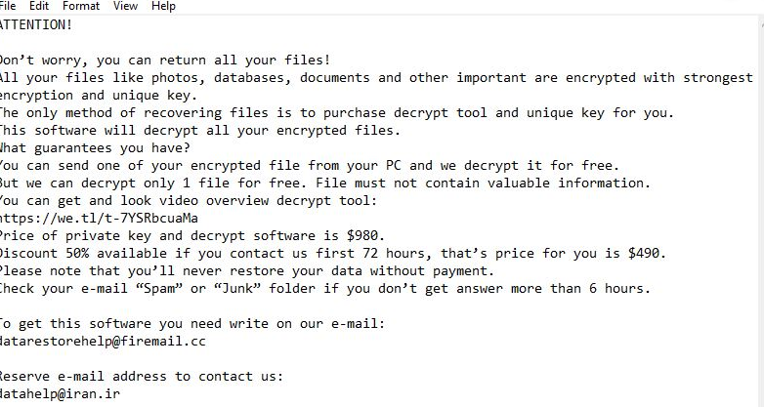Click the "Please note" payment warning line
Viewport: 764px width, 407px height.
pyautogui.click(x=246, y=270)
